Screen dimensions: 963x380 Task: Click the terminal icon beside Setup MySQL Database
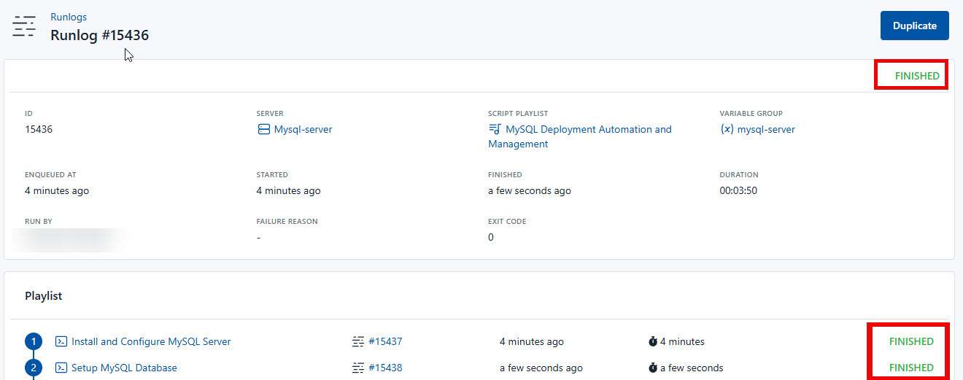point(62,368)
